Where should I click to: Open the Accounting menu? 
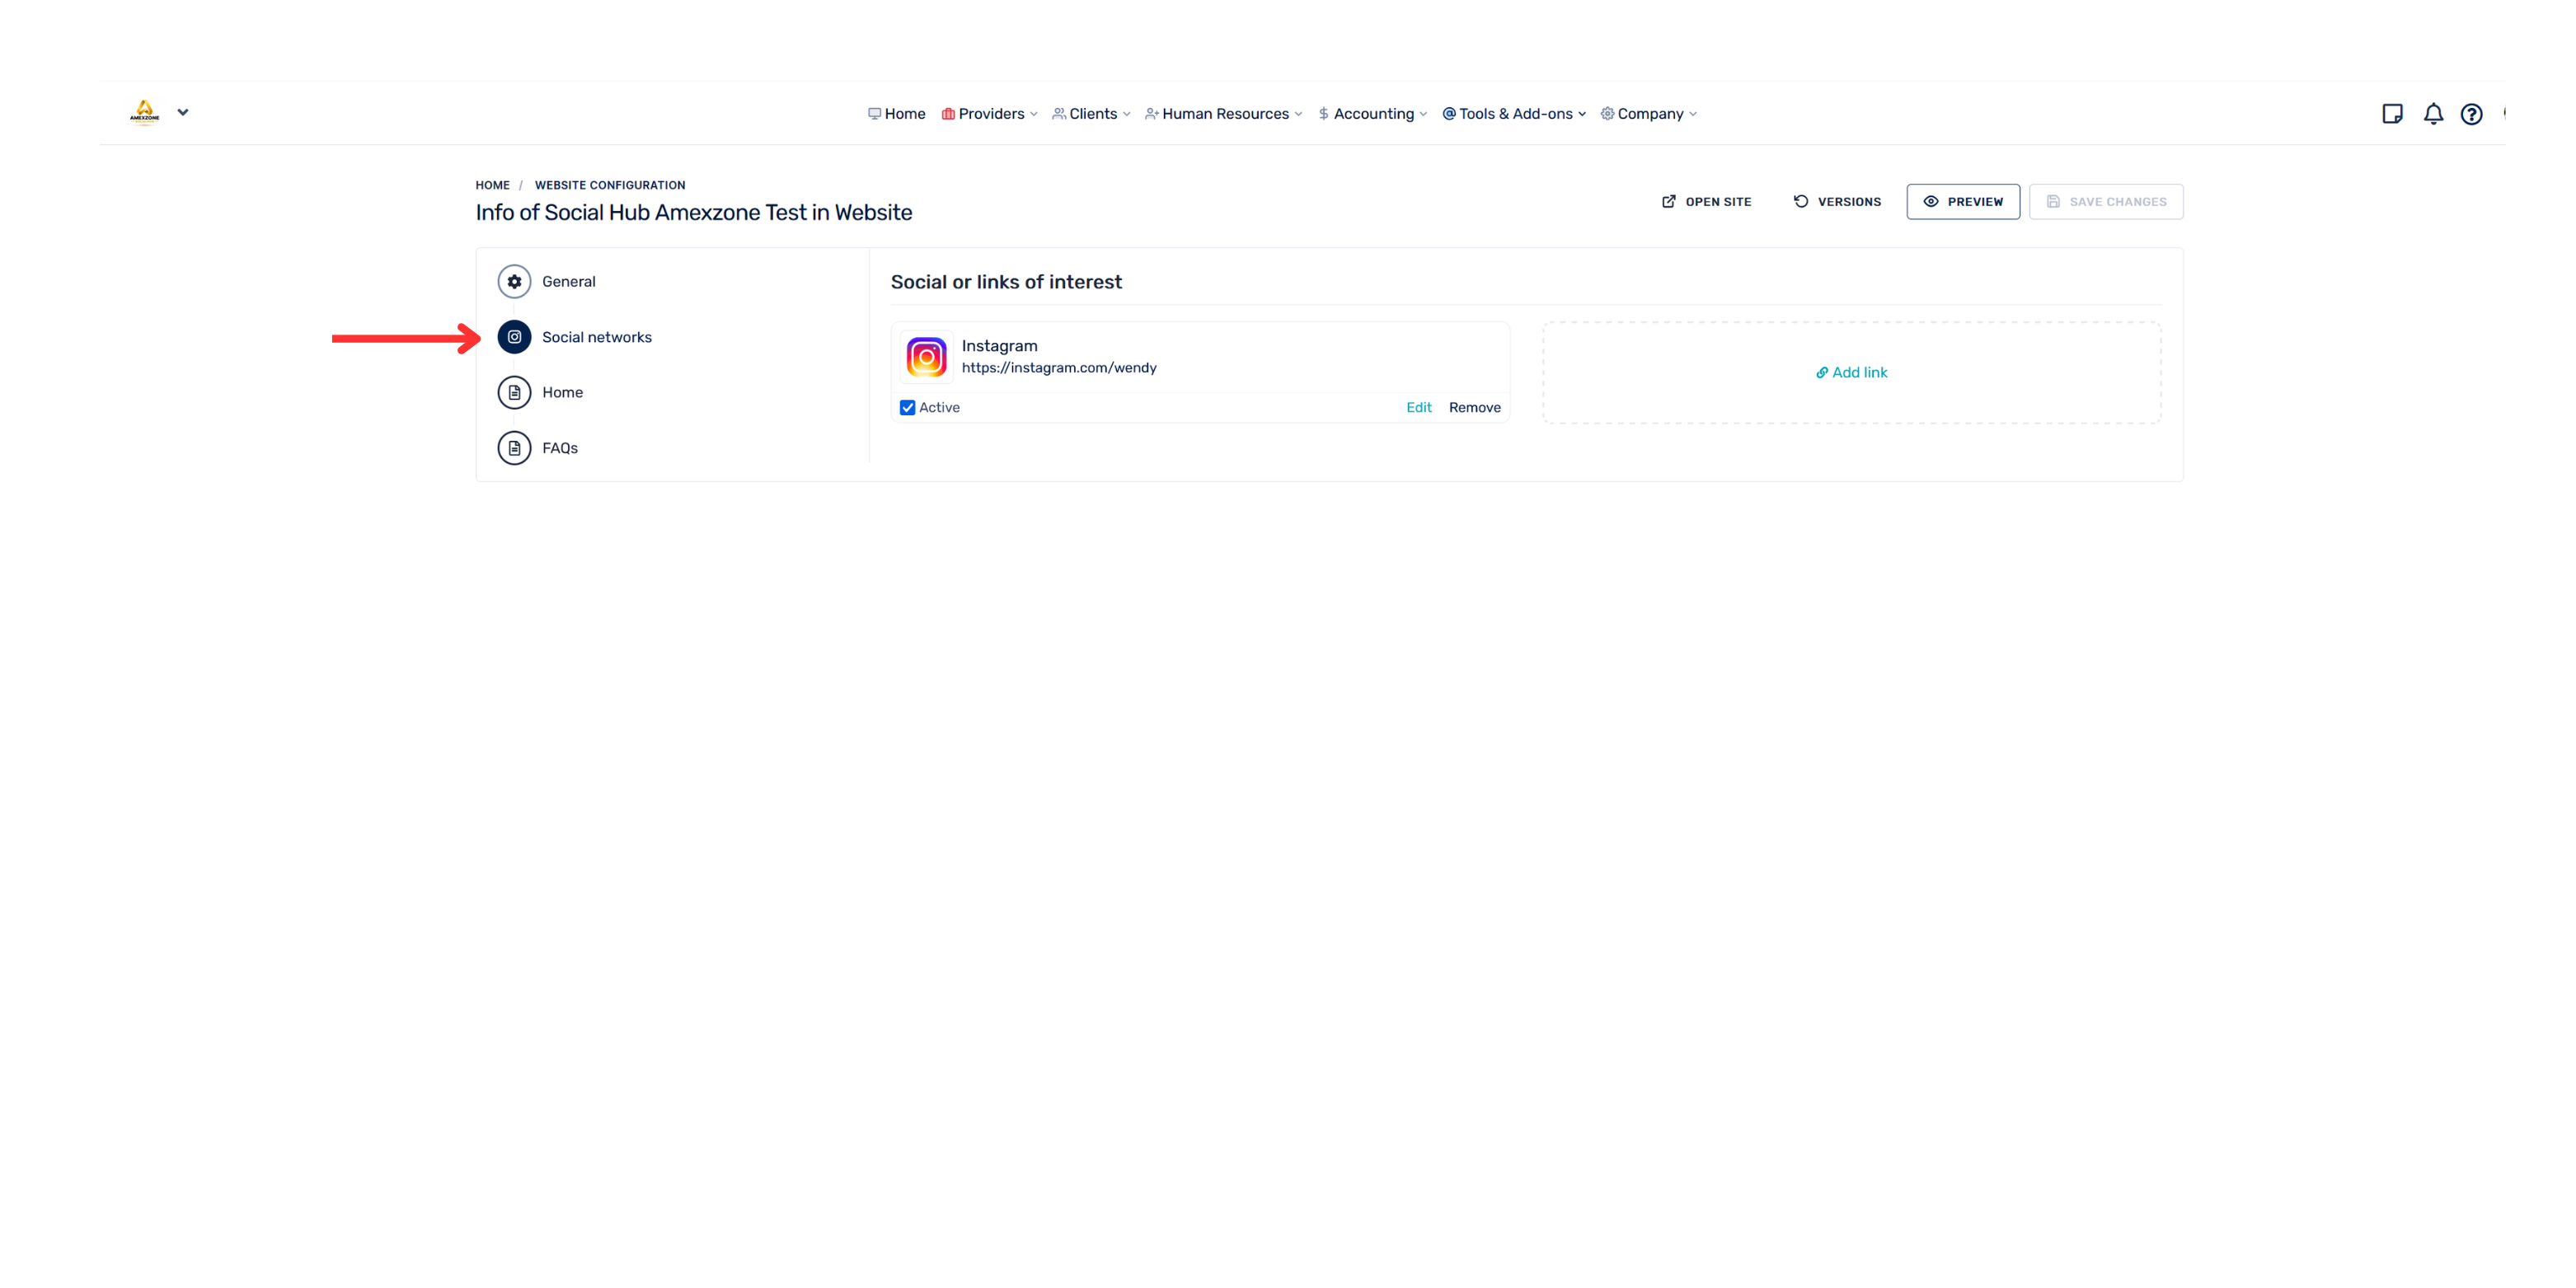[x=1372, y=114]
